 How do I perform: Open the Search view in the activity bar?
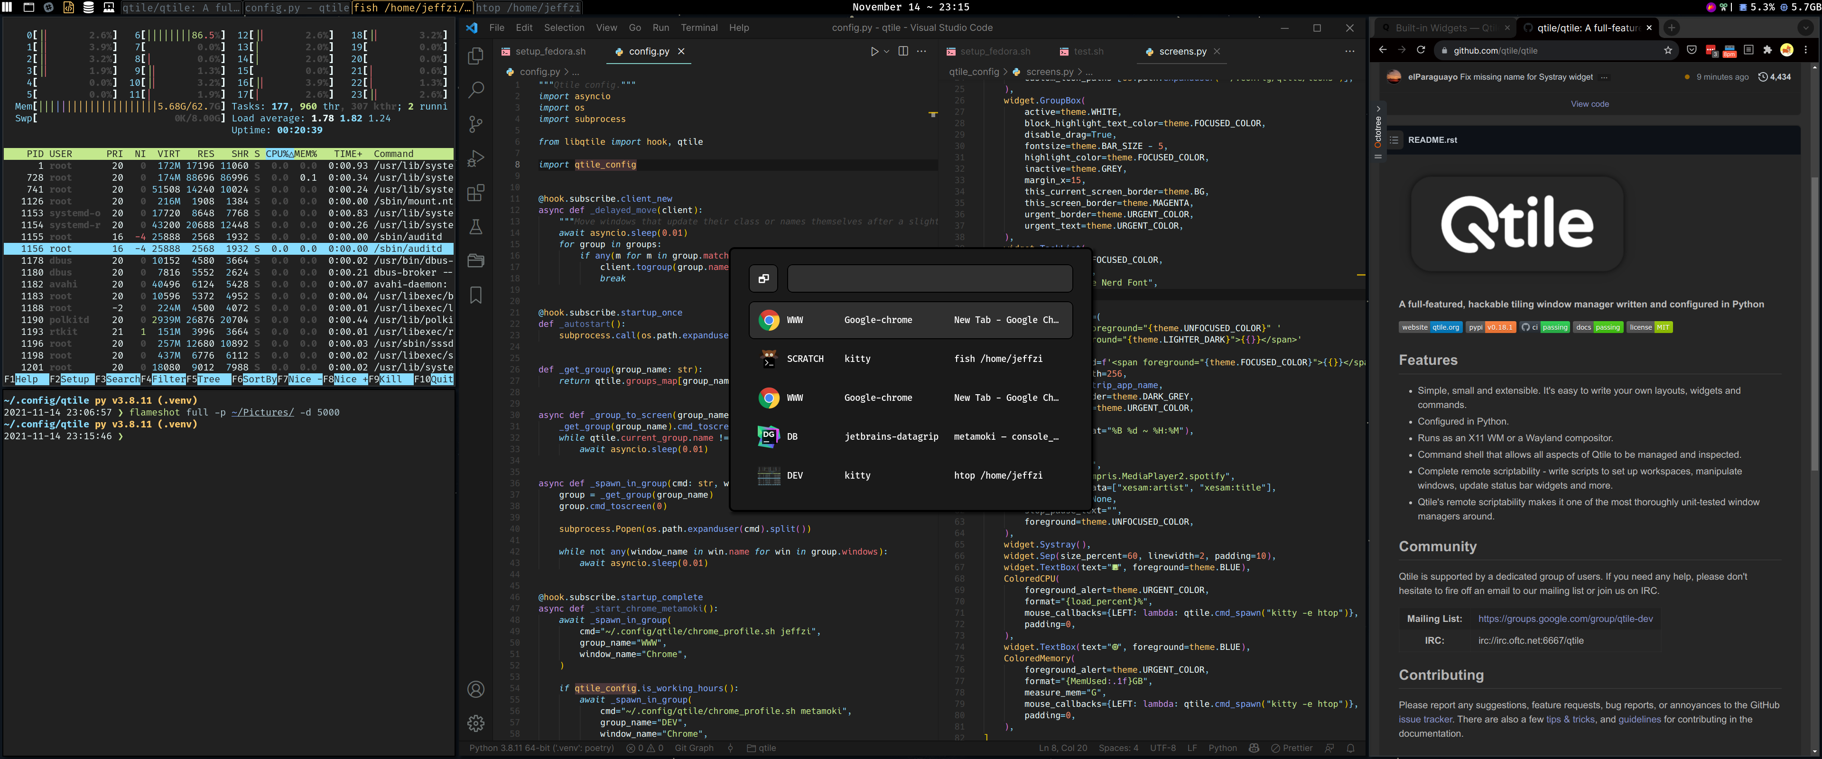click(x=476, y=90)
